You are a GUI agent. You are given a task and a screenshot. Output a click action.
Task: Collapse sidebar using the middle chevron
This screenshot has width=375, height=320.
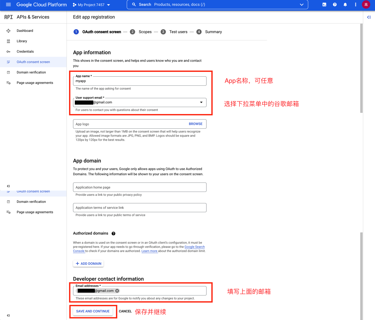coord(8,186)
